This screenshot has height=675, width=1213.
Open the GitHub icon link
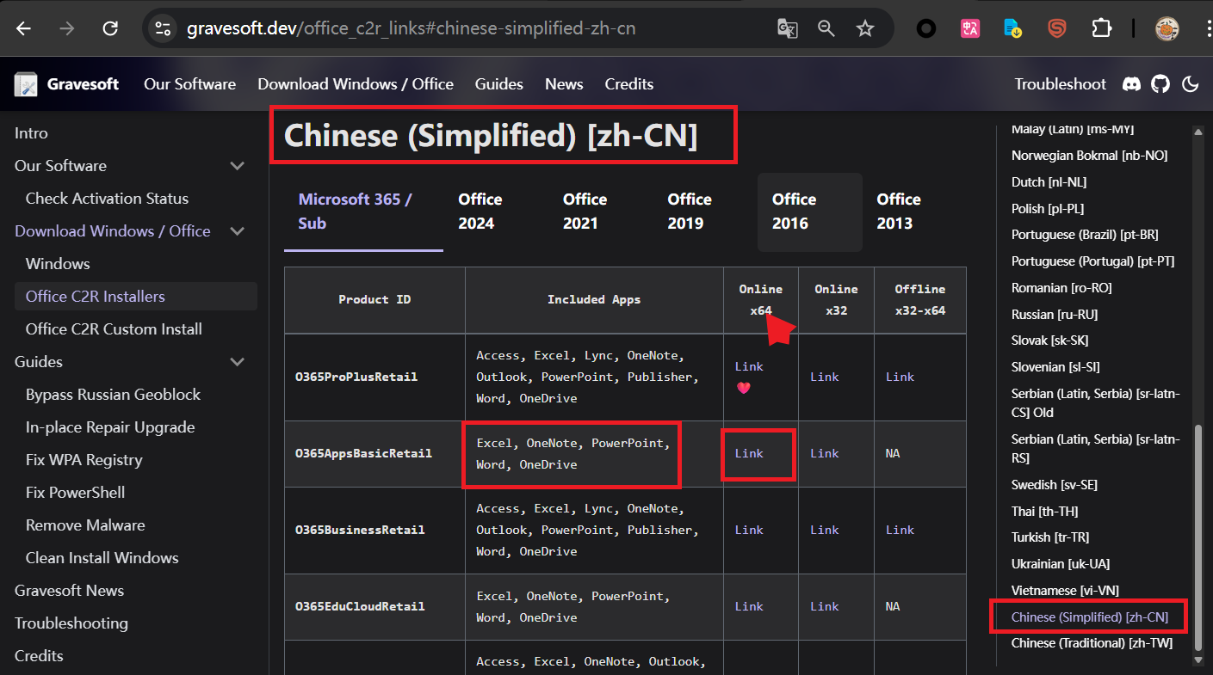tap(1161, 84)
